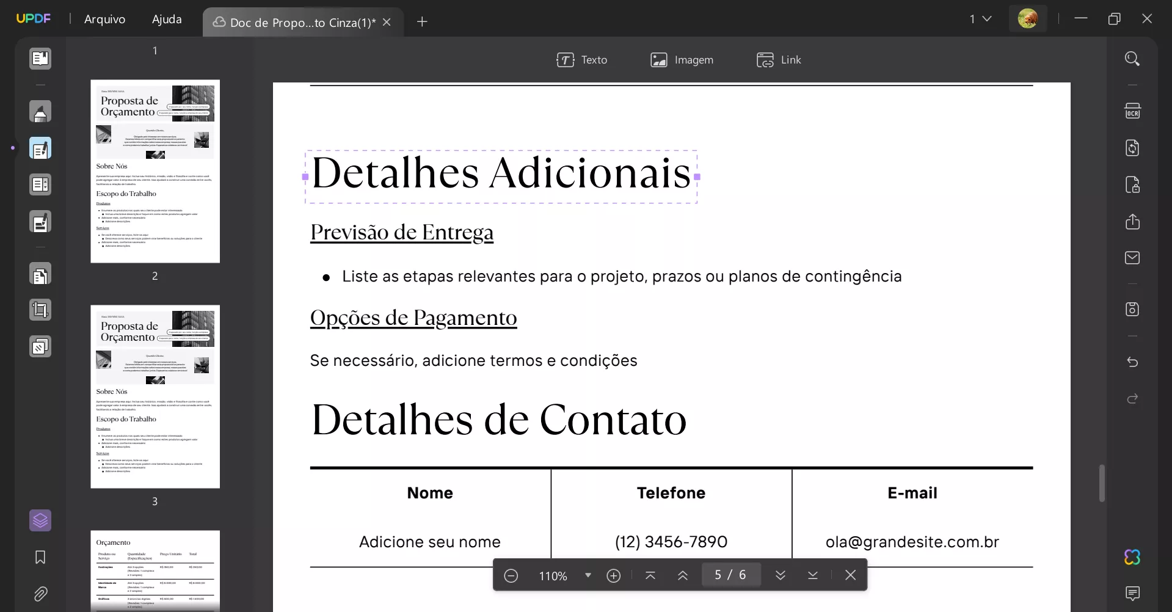The width and height of the screenshot is (1172, 612).
Task: Run OCR on the document
Action: pyautogui.click(x=1133, y=111)
